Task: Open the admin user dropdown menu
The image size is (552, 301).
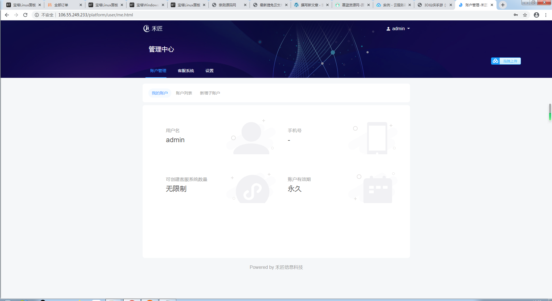Action: point(398,28)
